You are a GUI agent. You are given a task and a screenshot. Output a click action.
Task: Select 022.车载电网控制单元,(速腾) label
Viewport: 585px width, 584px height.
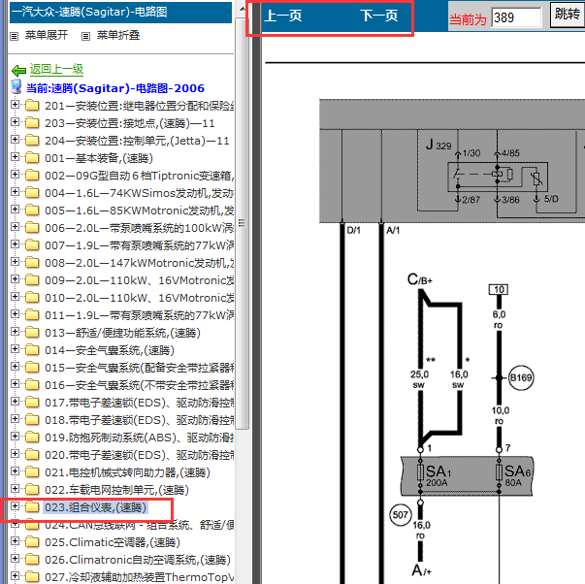coord(116,490)
